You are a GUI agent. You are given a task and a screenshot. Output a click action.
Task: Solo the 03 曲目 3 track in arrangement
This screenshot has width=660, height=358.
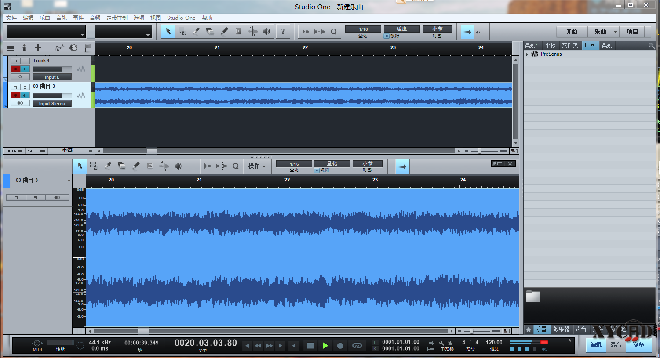pos(25,87)
